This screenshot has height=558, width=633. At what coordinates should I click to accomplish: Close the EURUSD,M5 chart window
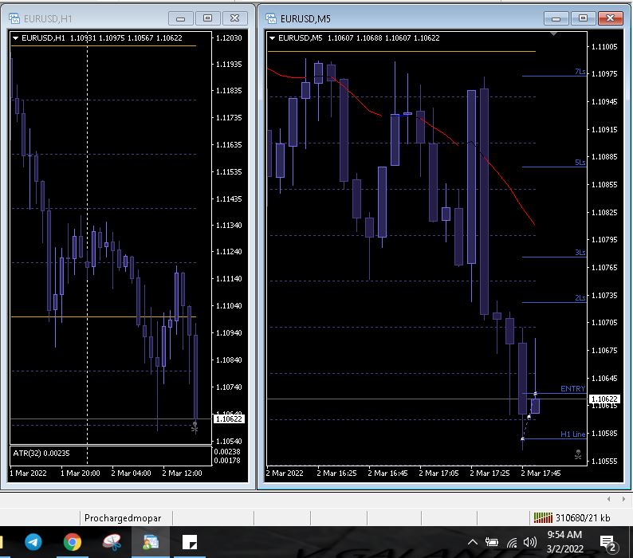pyautogui.click(x=611, y=18)
